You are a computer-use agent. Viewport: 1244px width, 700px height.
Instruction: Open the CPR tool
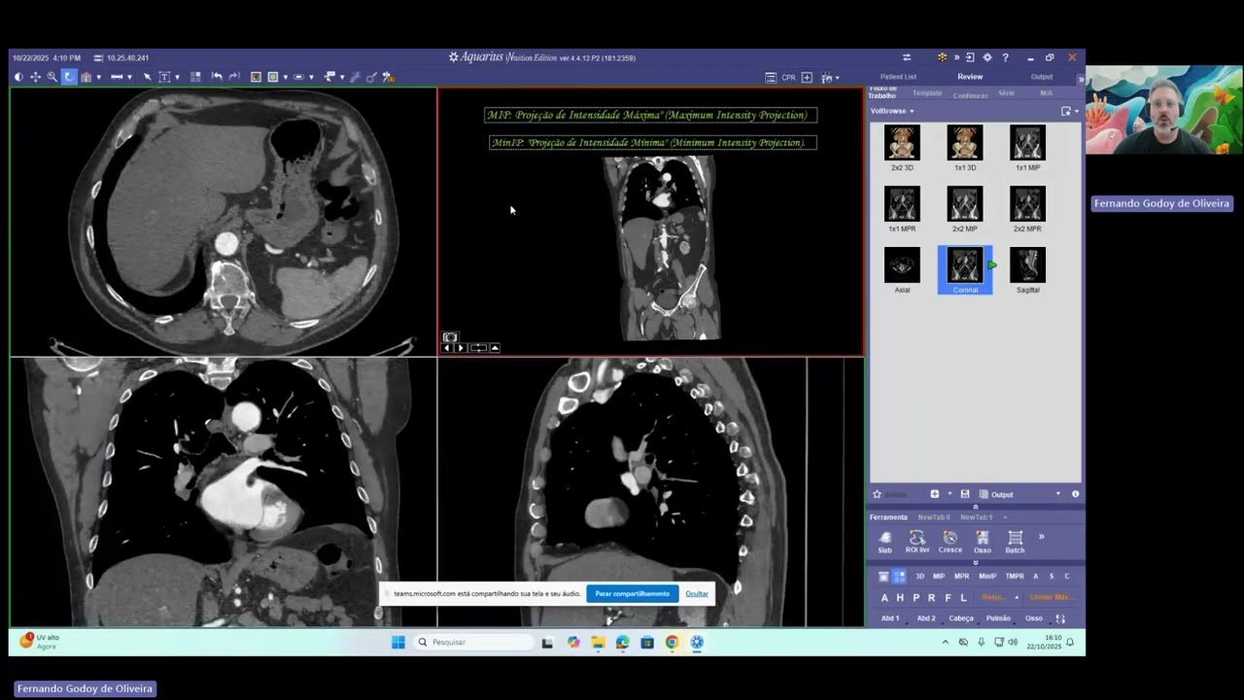pyautogui.click(x=788, y=78)
